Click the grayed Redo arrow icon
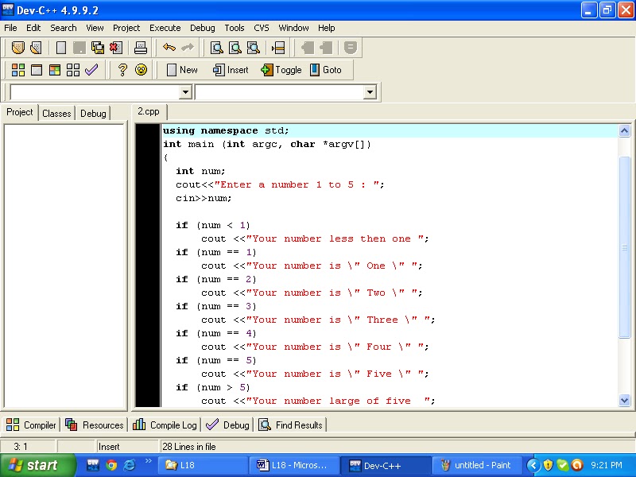 (x=188, y=48)
